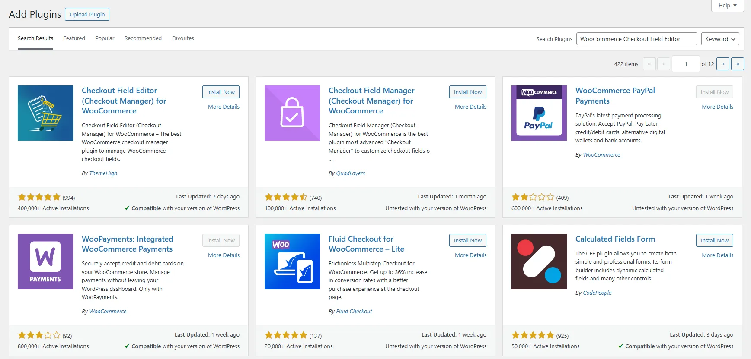Click '600,000+ Active Installations' text

pyautogui.click(x=547, y=208)
